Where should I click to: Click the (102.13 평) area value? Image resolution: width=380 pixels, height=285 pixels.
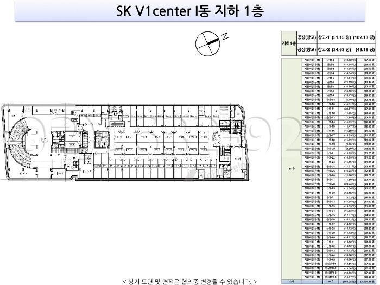[364, 37]
